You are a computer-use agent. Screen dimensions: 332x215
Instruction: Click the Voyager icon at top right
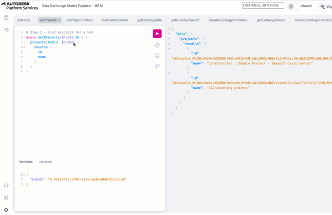click(322, 6)
